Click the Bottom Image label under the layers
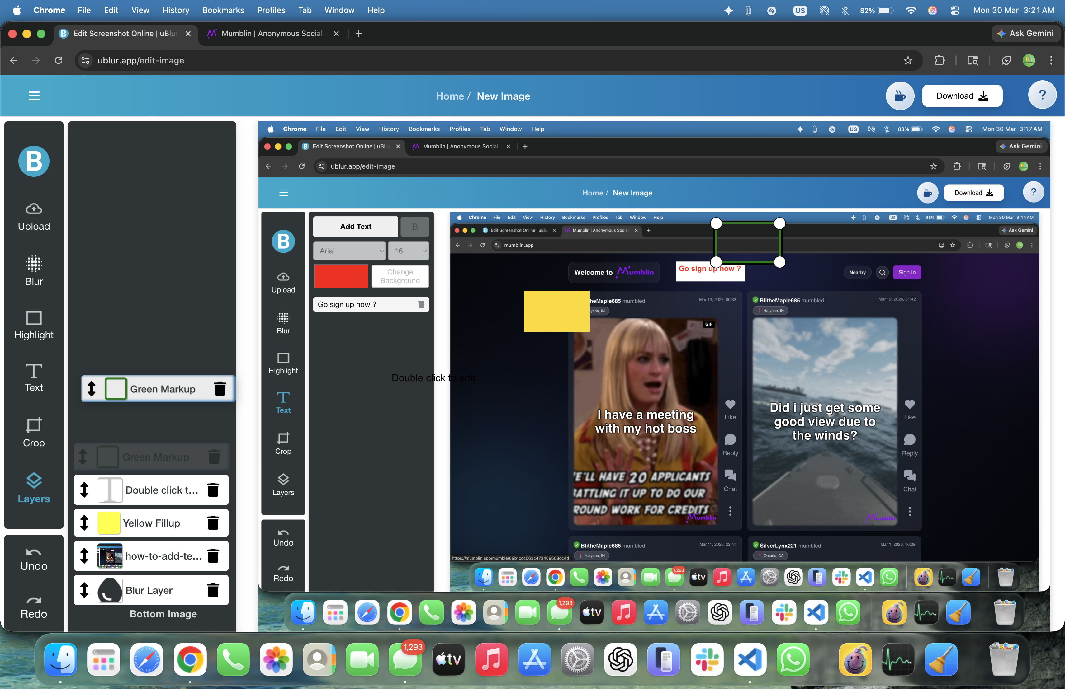 click(x=163, y=614)
